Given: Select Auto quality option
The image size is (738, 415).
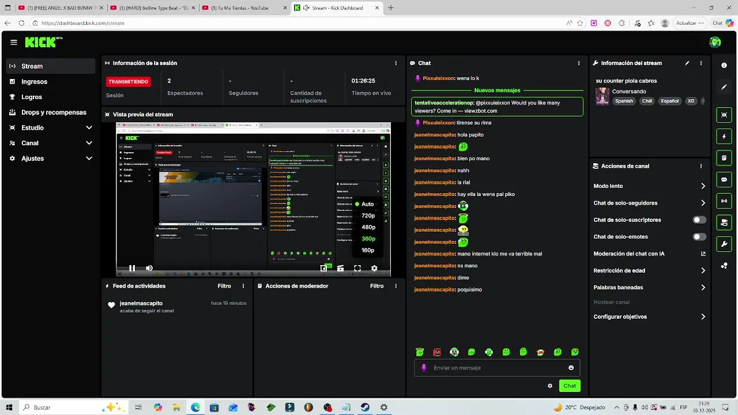Looking at the screenshot, I should tap(368, 204).
